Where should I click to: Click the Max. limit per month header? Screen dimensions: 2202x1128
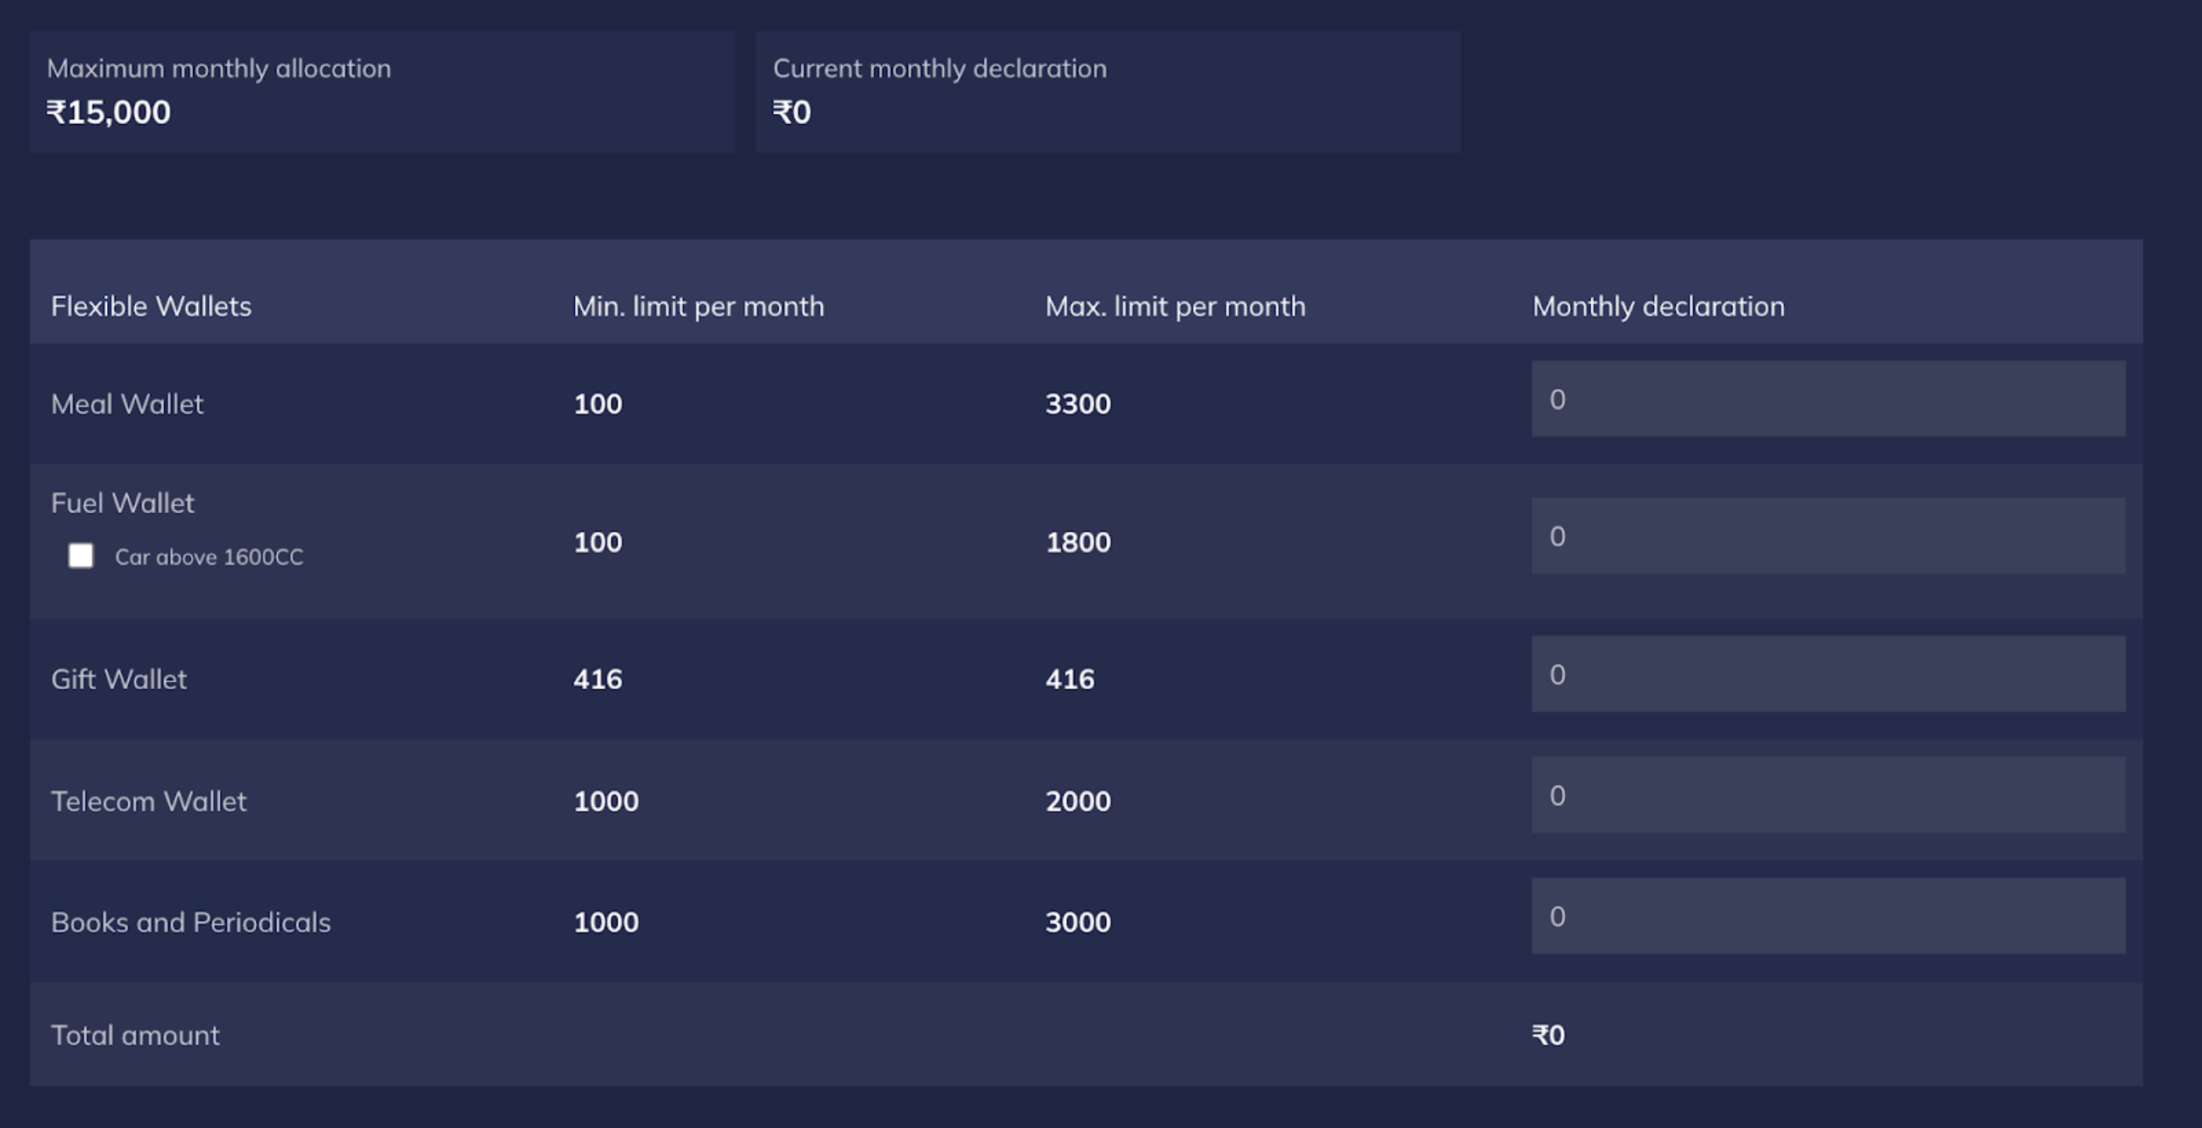click(1176, 306)
